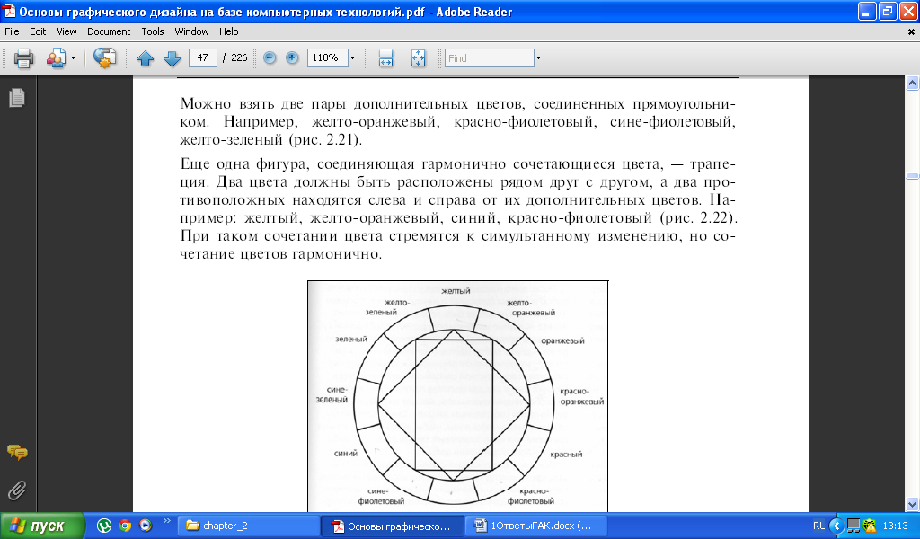Click the Find search box
920x539 pixels.
pos(490,58)
